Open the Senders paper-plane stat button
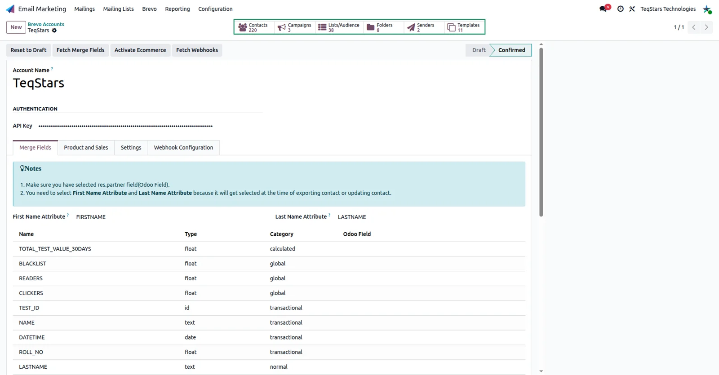 pyautogui.click(x=424, y=27)
